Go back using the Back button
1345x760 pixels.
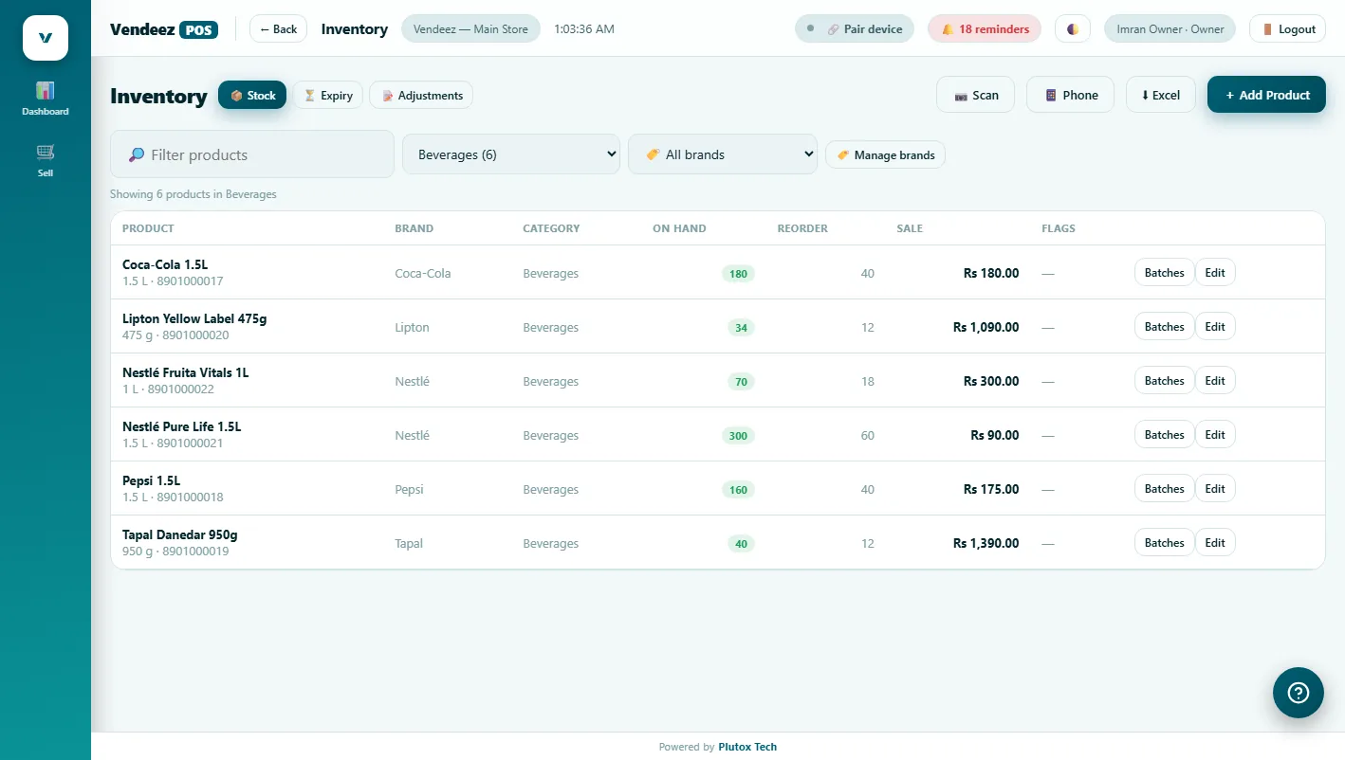coord(278,29)
